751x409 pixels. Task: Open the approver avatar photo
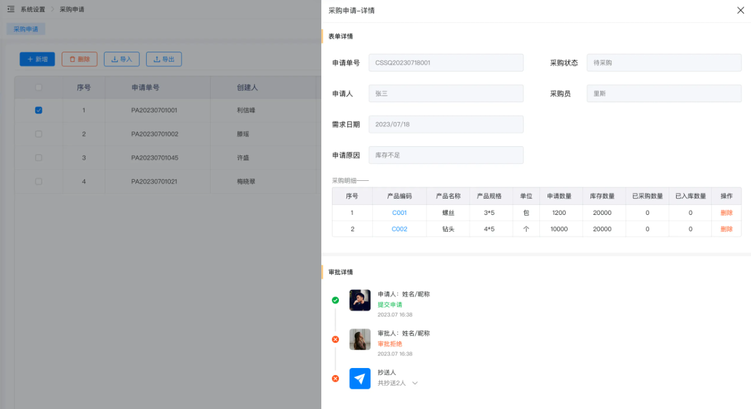360,339
